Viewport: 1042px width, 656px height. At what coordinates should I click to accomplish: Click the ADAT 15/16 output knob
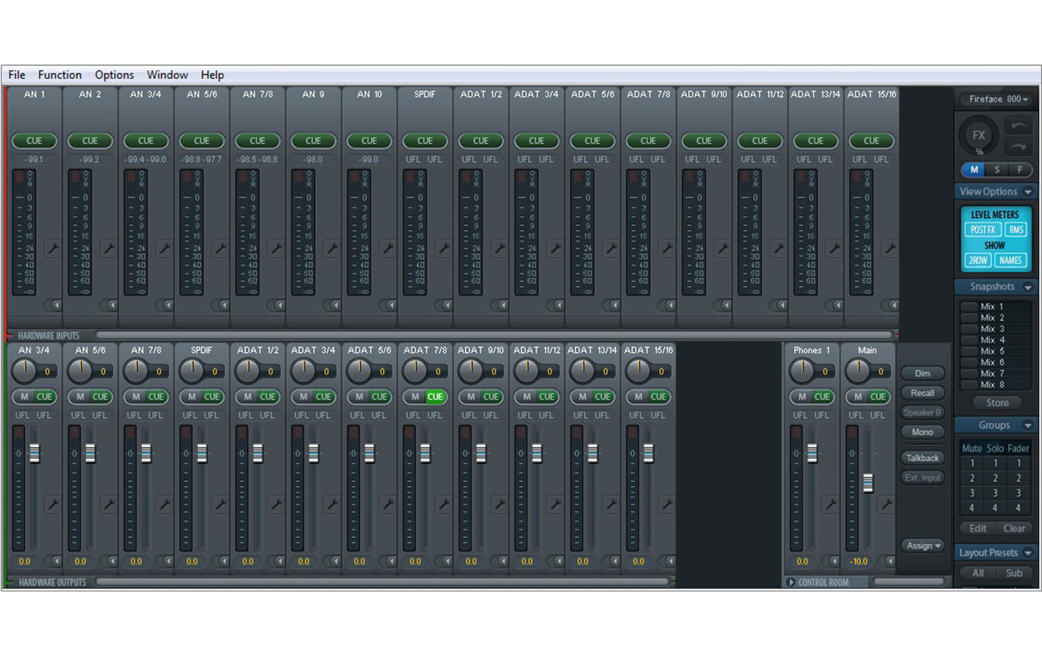[x=638, y=371]
